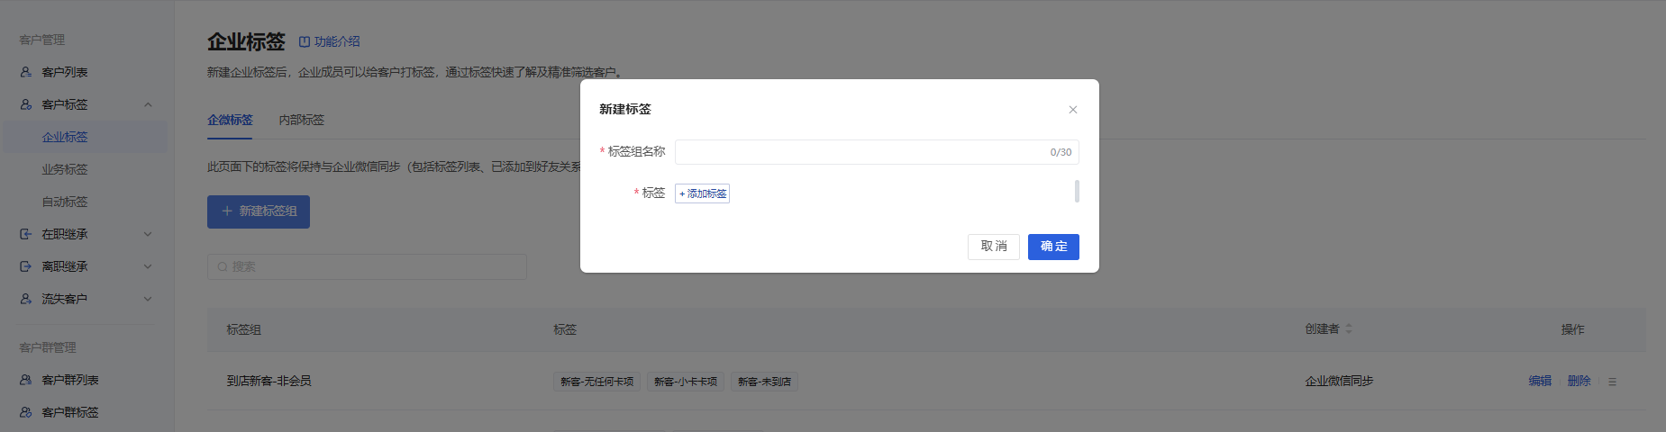Click drag-handle icon on 到店新客-非会员 row
Image resolution: width=1666 pixels, height=432 pixels.
tap(1612, 382)
